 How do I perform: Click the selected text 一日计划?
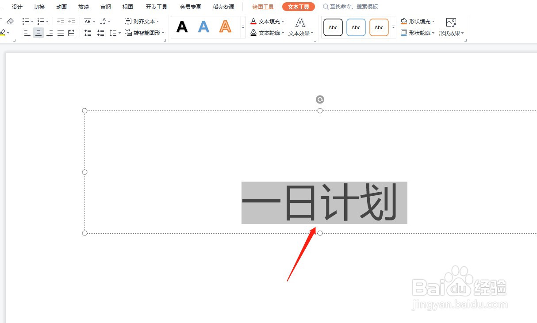click(324, 202)
